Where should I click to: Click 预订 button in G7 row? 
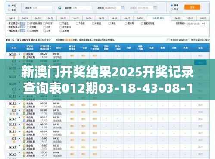pyautogui.click(x=200, y=140)
